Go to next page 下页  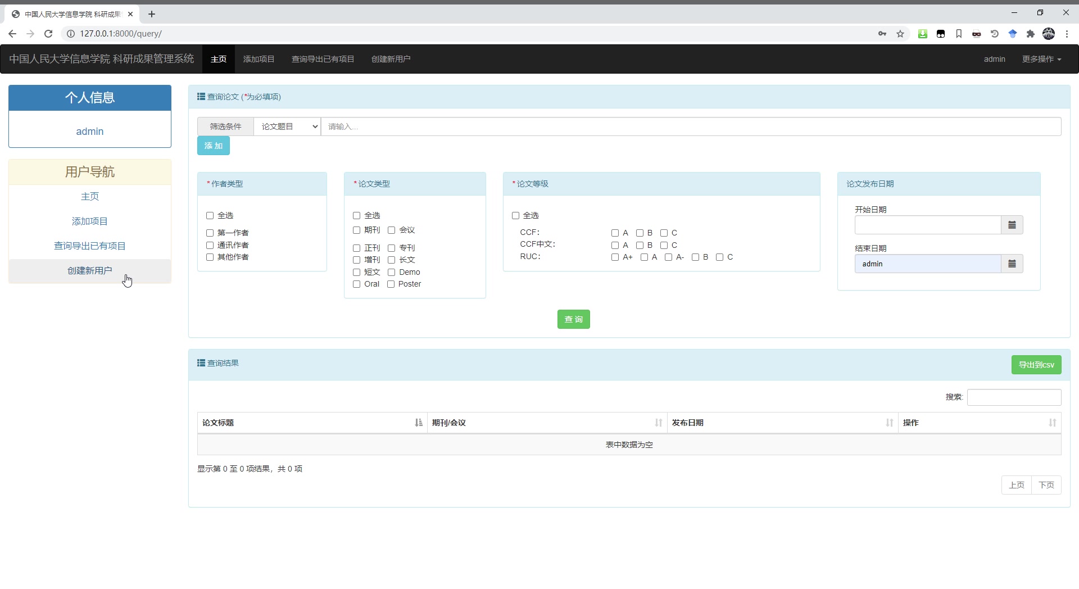pos(1046,485)
